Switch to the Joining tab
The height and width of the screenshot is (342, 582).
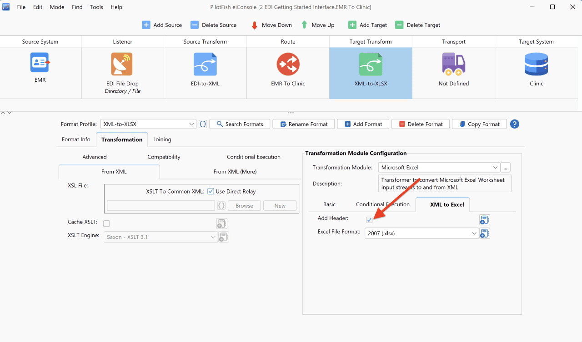point(162,139)
